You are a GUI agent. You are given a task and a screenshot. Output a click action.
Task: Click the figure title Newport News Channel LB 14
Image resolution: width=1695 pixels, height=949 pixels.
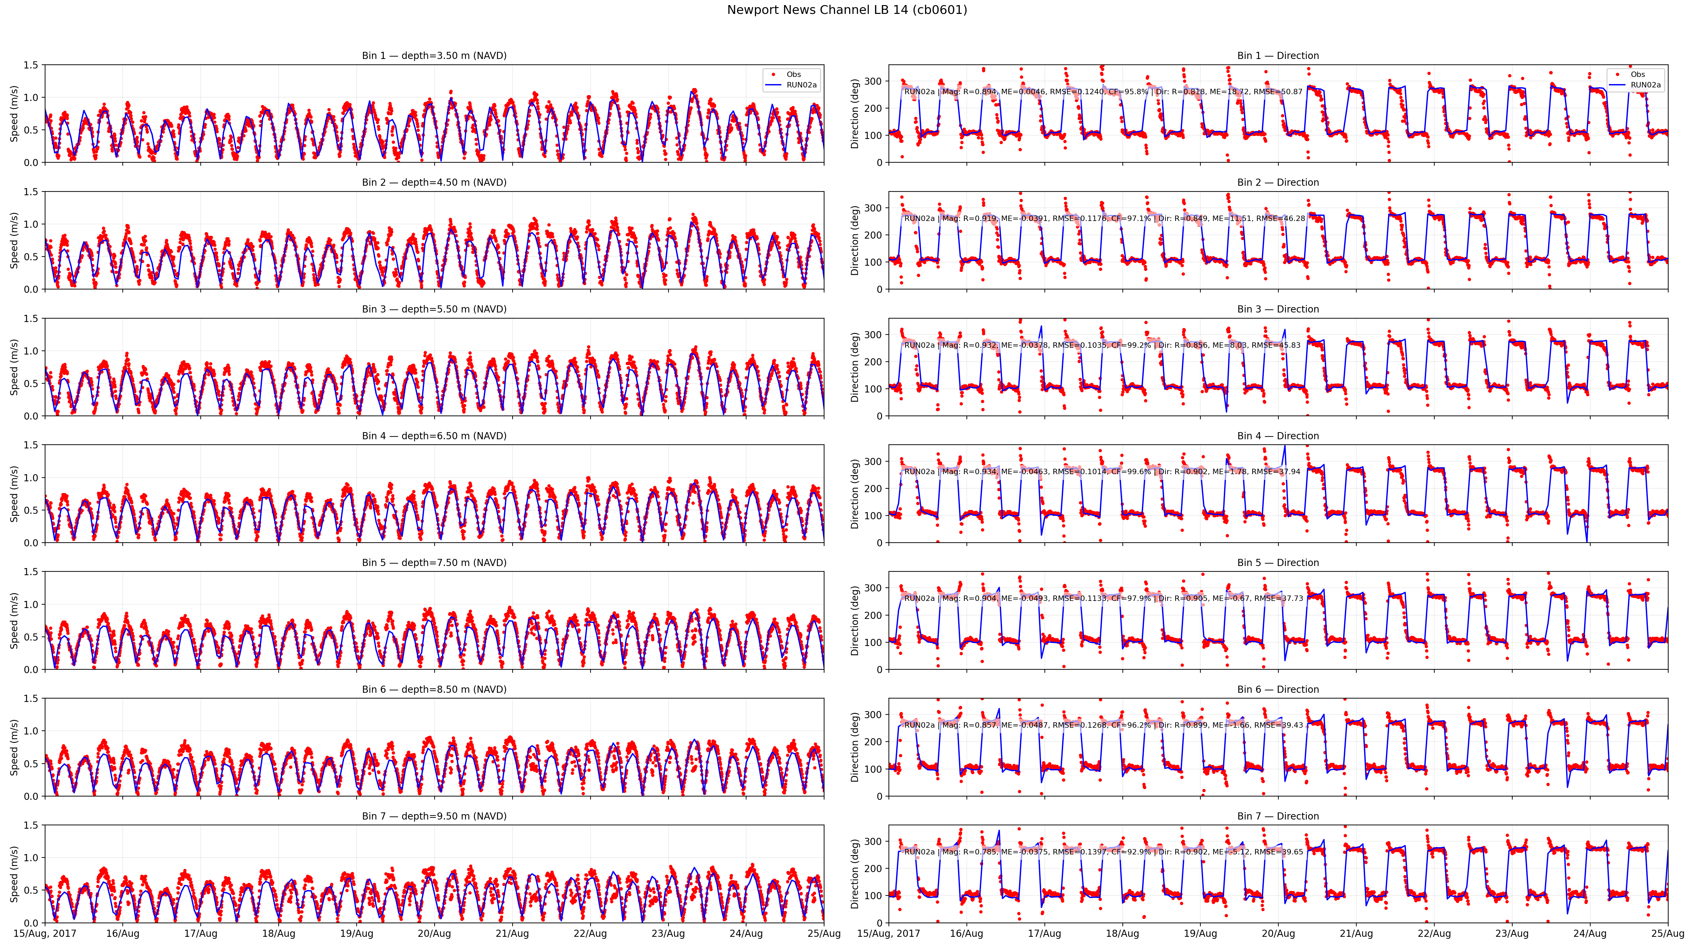pyautogui.click(x=847, y=10)
